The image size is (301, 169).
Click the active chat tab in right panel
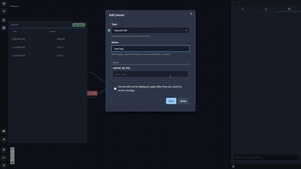[289, 9]
